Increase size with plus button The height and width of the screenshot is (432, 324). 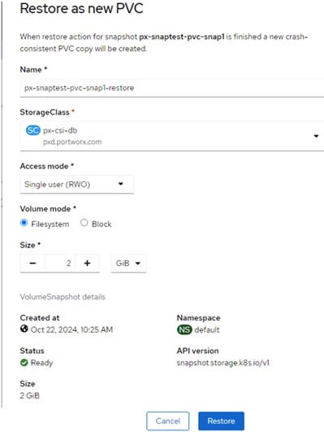click(87, 264)
